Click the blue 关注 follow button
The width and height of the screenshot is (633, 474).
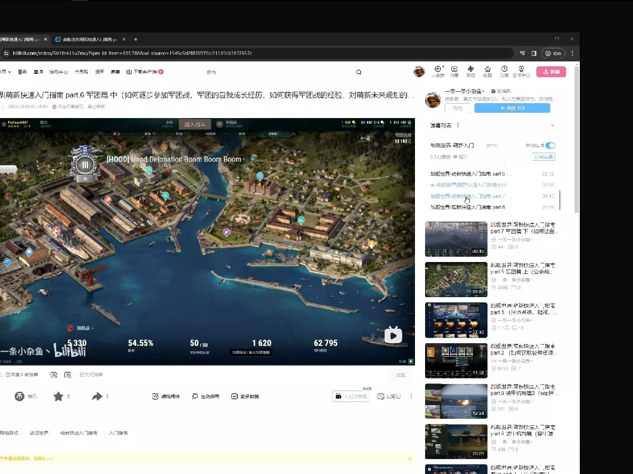(512, 108)
